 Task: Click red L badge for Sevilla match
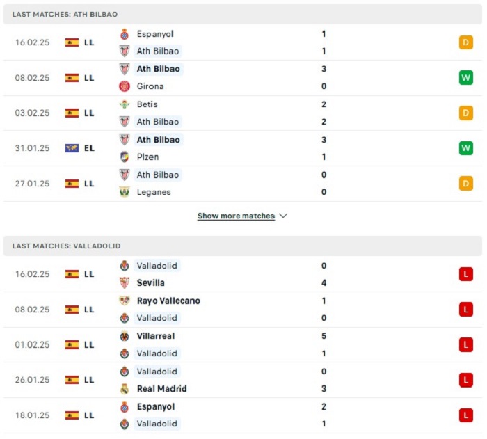pyautogui.click(x=466, y=274)
